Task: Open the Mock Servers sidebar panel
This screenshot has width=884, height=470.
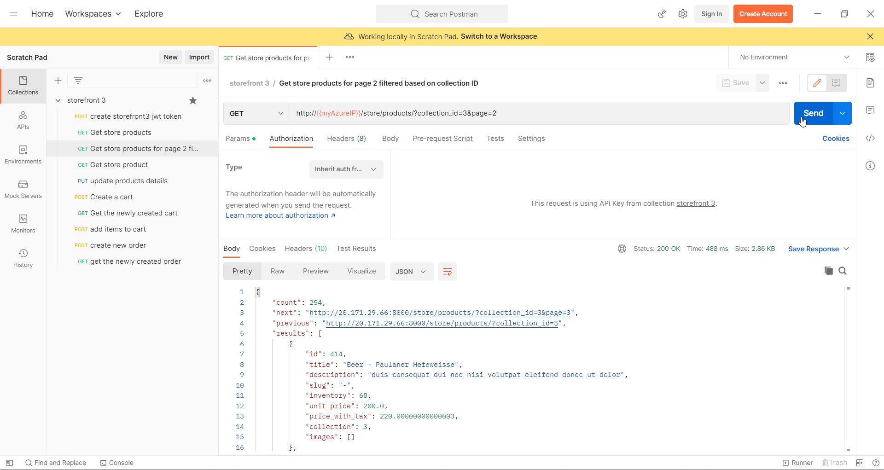Action: coord(23,189)
